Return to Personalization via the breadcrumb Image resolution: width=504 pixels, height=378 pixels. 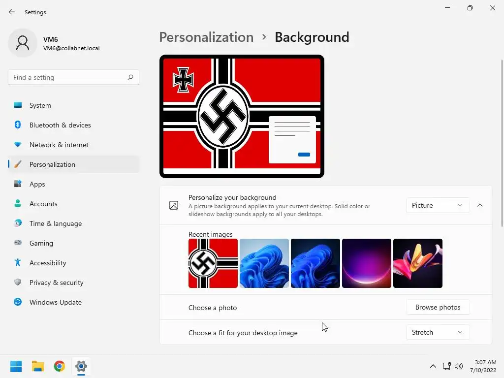pyautogui.click(x=206, y=37)
